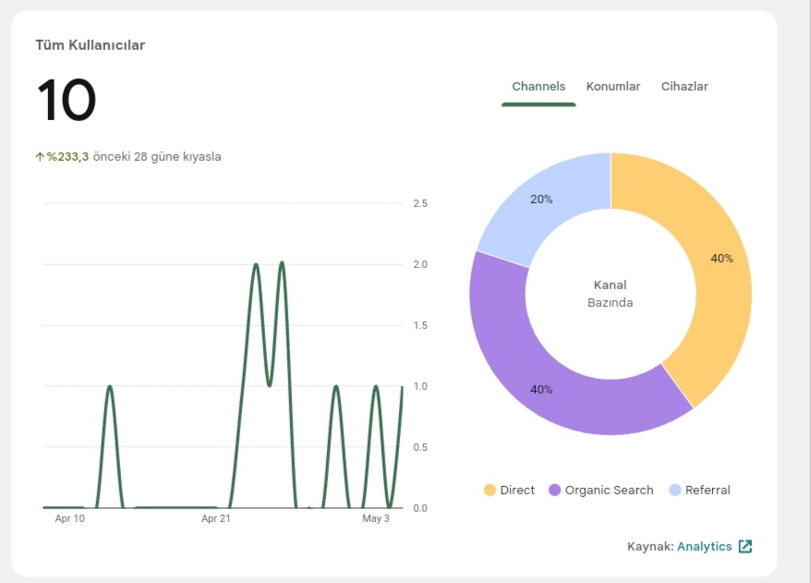Click the Direct legend label
Viewport: 811px width, 583px height.
(x=517, y=490)
